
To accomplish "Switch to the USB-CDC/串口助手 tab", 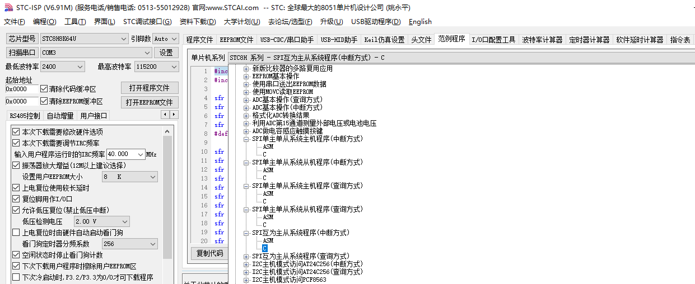I will coord(287,40).
